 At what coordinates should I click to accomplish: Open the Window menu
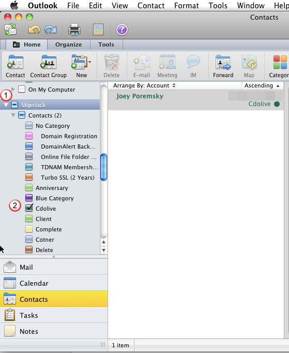click(251, 5)
